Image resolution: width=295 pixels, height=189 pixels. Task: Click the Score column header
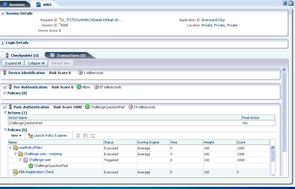click(x=253, y=142)
